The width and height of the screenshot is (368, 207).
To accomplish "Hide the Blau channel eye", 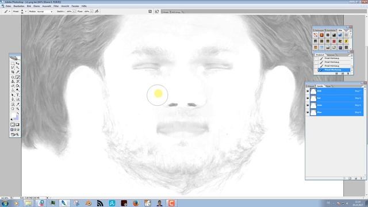I will (308, 113).
